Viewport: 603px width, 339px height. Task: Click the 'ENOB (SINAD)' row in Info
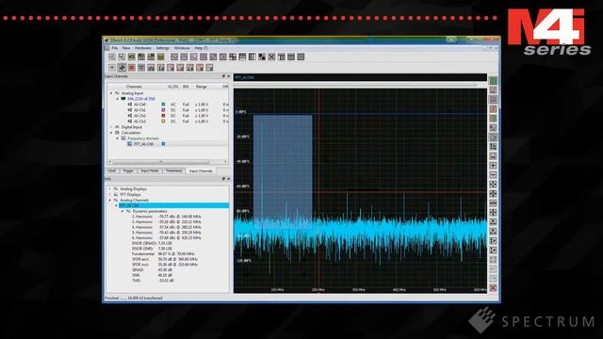[x=152, y=243]
